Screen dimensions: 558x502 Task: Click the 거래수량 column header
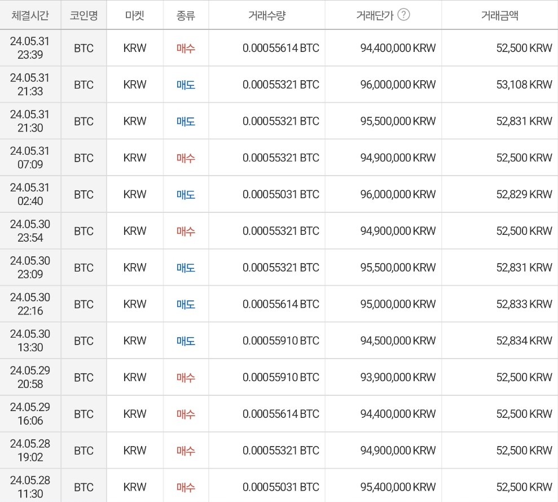tap(267, 15)
